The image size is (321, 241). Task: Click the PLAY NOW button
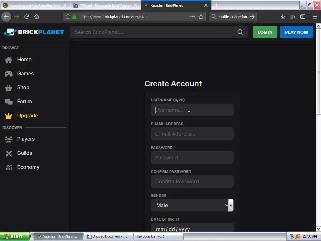297,32
